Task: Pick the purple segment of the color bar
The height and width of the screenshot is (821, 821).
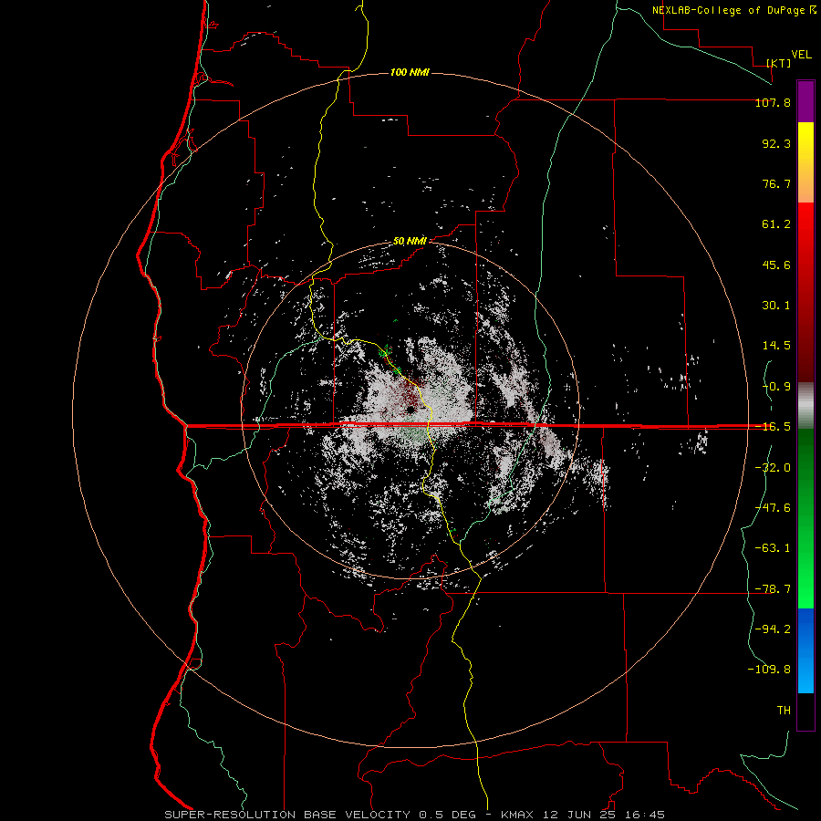Action: (805, 101)
